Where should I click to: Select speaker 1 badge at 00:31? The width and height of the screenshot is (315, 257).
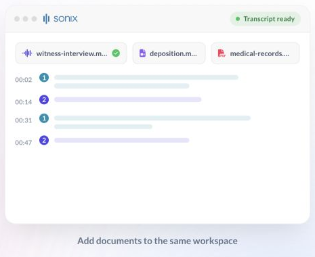(44, 118)
